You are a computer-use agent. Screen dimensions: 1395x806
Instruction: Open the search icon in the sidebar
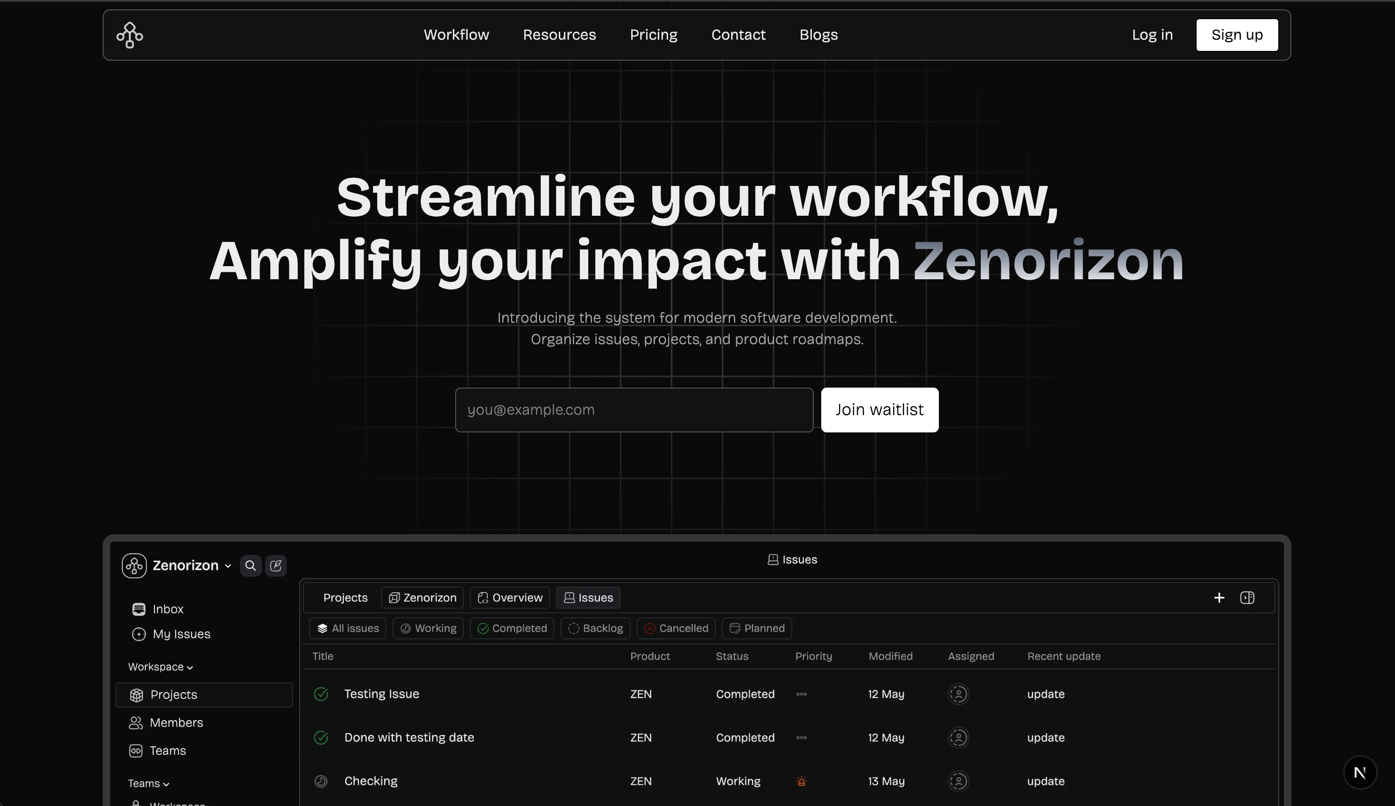250,565
